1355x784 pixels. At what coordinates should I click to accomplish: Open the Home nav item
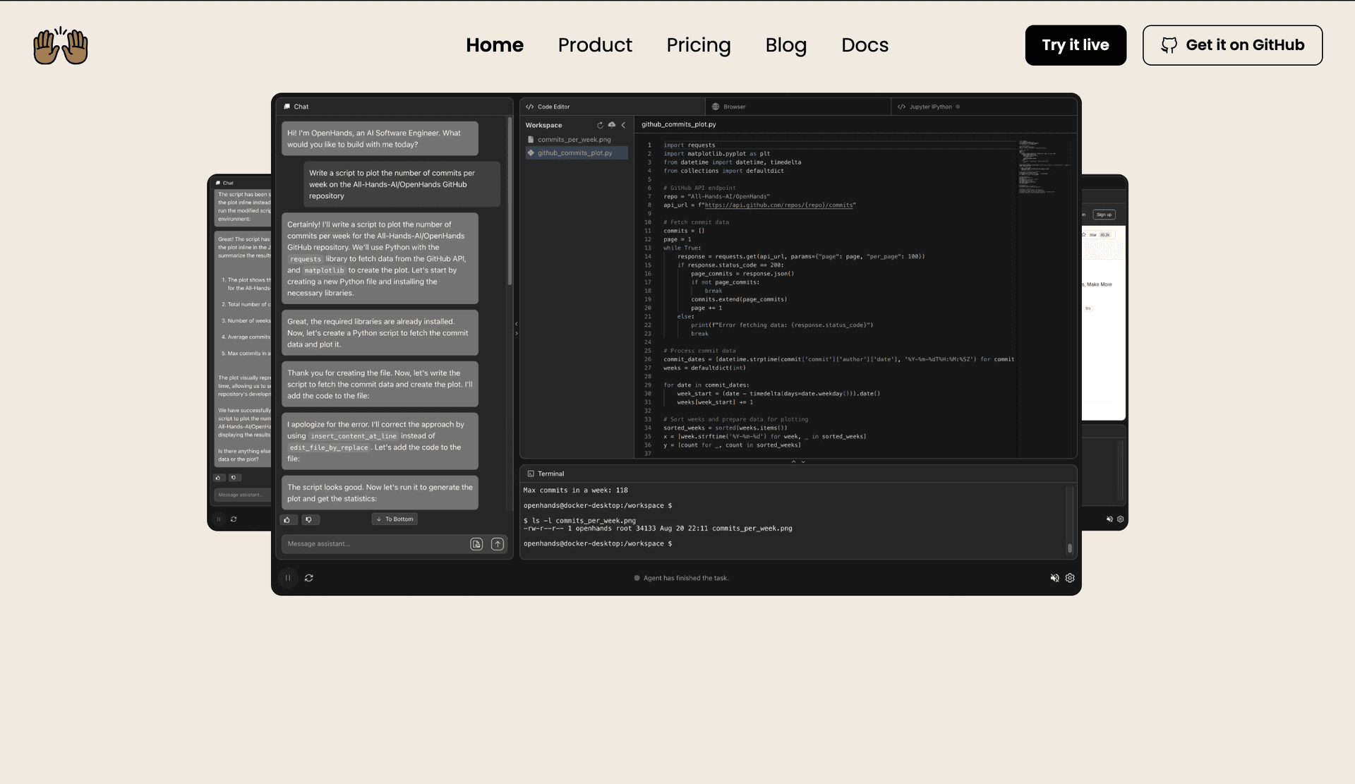(495, 45)
